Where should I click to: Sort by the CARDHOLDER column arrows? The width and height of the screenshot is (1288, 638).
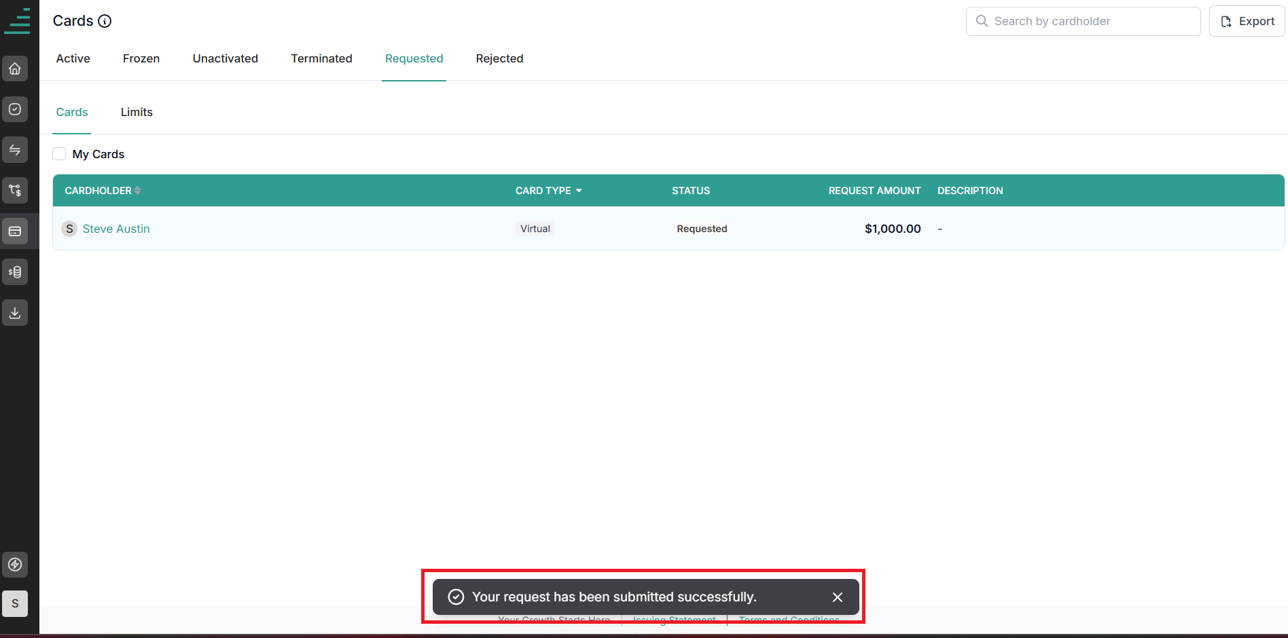[138, 191]
